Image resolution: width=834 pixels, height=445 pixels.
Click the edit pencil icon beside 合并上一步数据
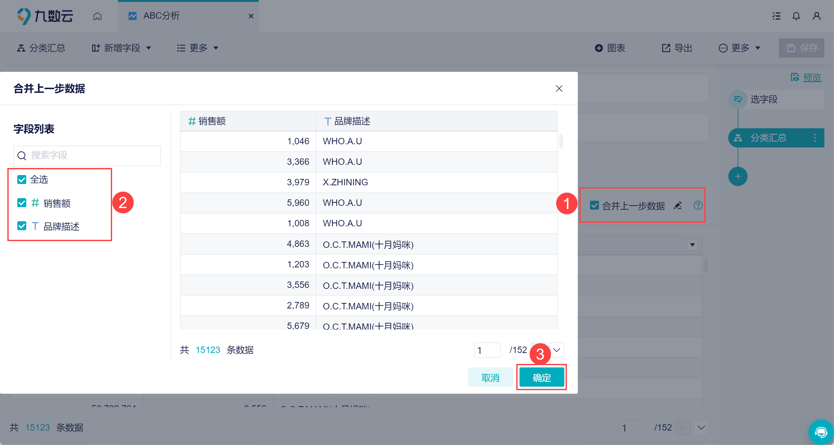(x=678, y=206)
